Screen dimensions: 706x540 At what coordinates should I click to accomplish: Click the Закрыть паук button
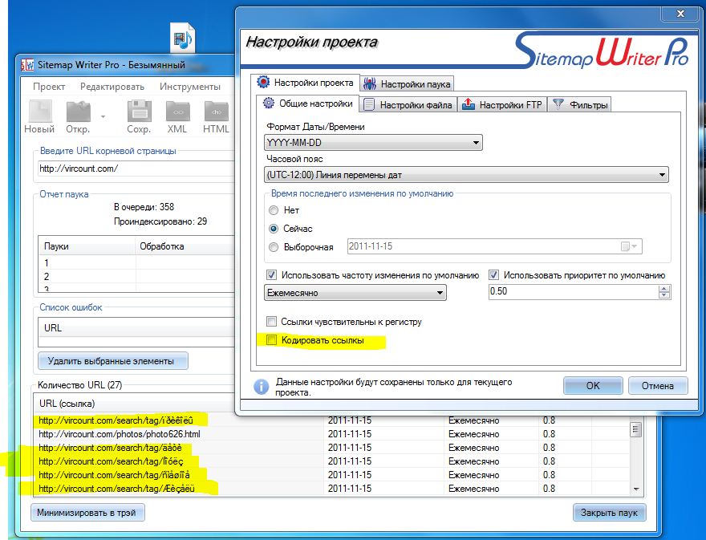(x=609, y=513)
